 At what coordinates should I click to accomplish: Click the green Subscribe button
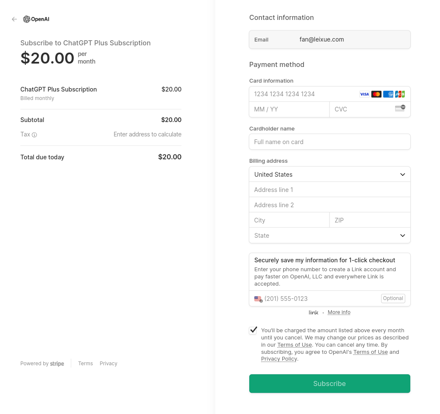click(330, 383)
